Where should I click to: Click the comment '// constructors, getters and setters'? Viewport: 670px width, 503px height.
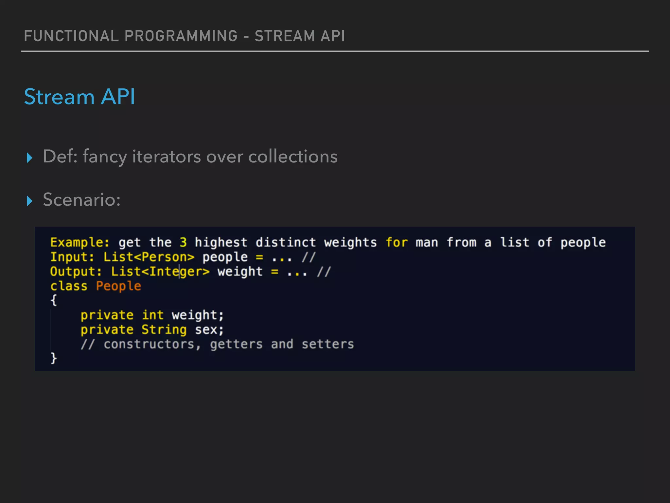(217, 344)
